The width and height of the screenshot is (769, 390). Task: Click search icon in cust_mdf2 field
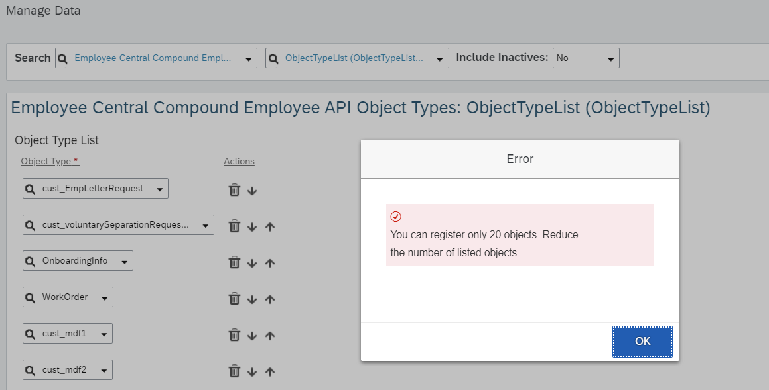[x=30, y=370]
